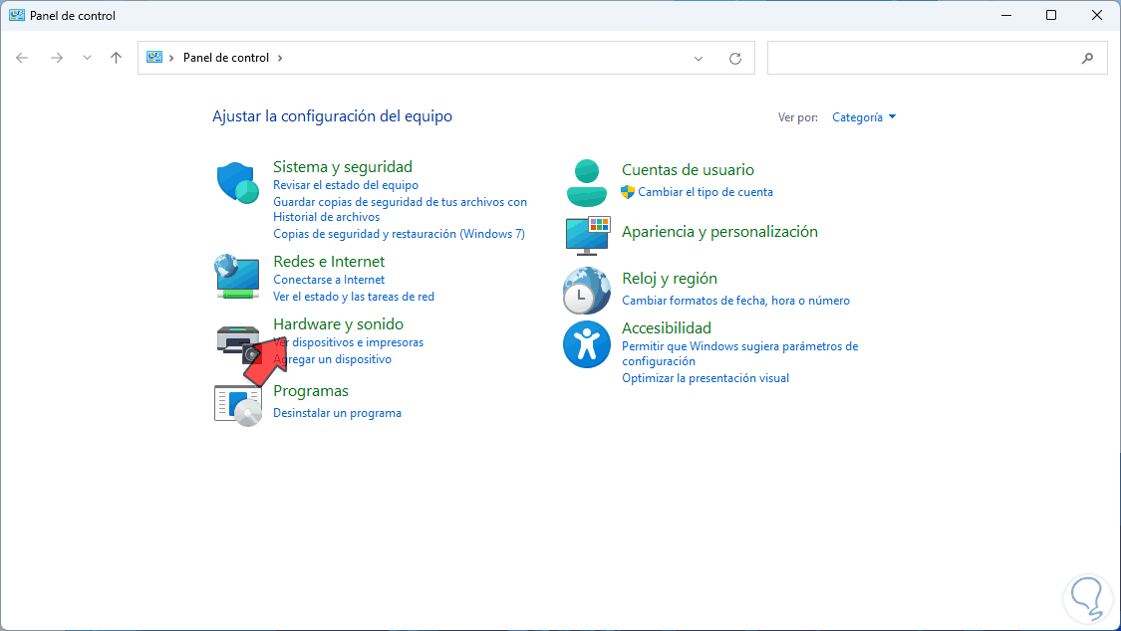Open Copias de seguridad y restauración (Windows 7)
The image size is (1121, 631).
[x=399, y=234]
